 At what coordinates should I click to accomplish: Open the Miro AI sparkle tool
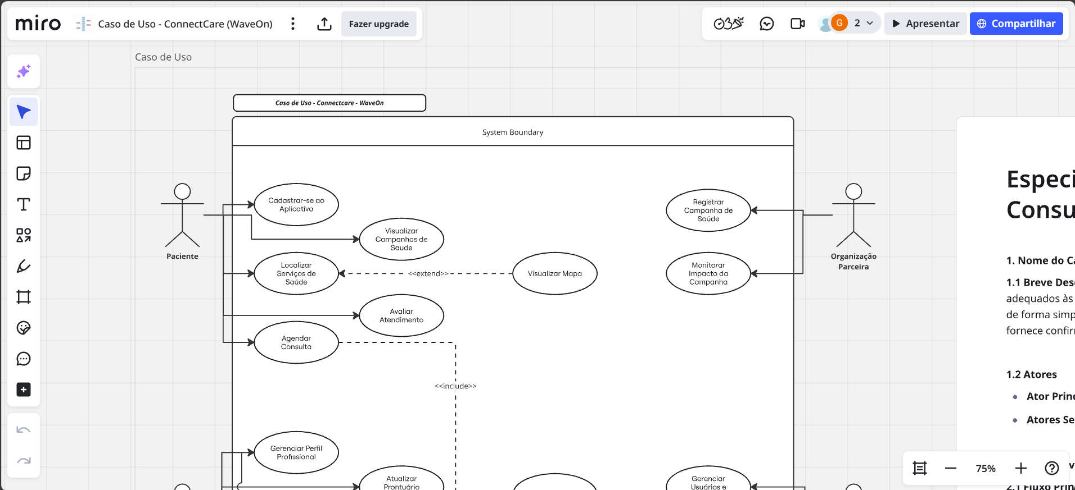[24, 71]
